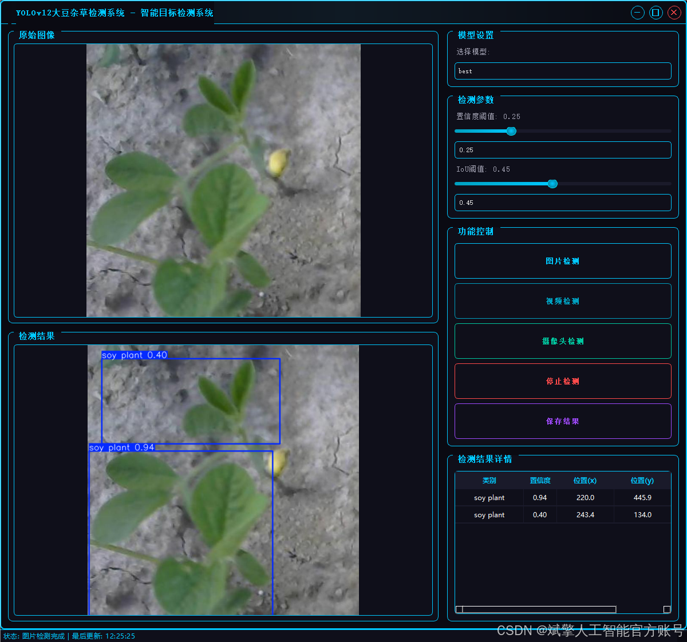Open the 选择模型 dropdown showing best
Image resolution: width=687 pixels, height=642 pixels.
(x=563, y=71)
